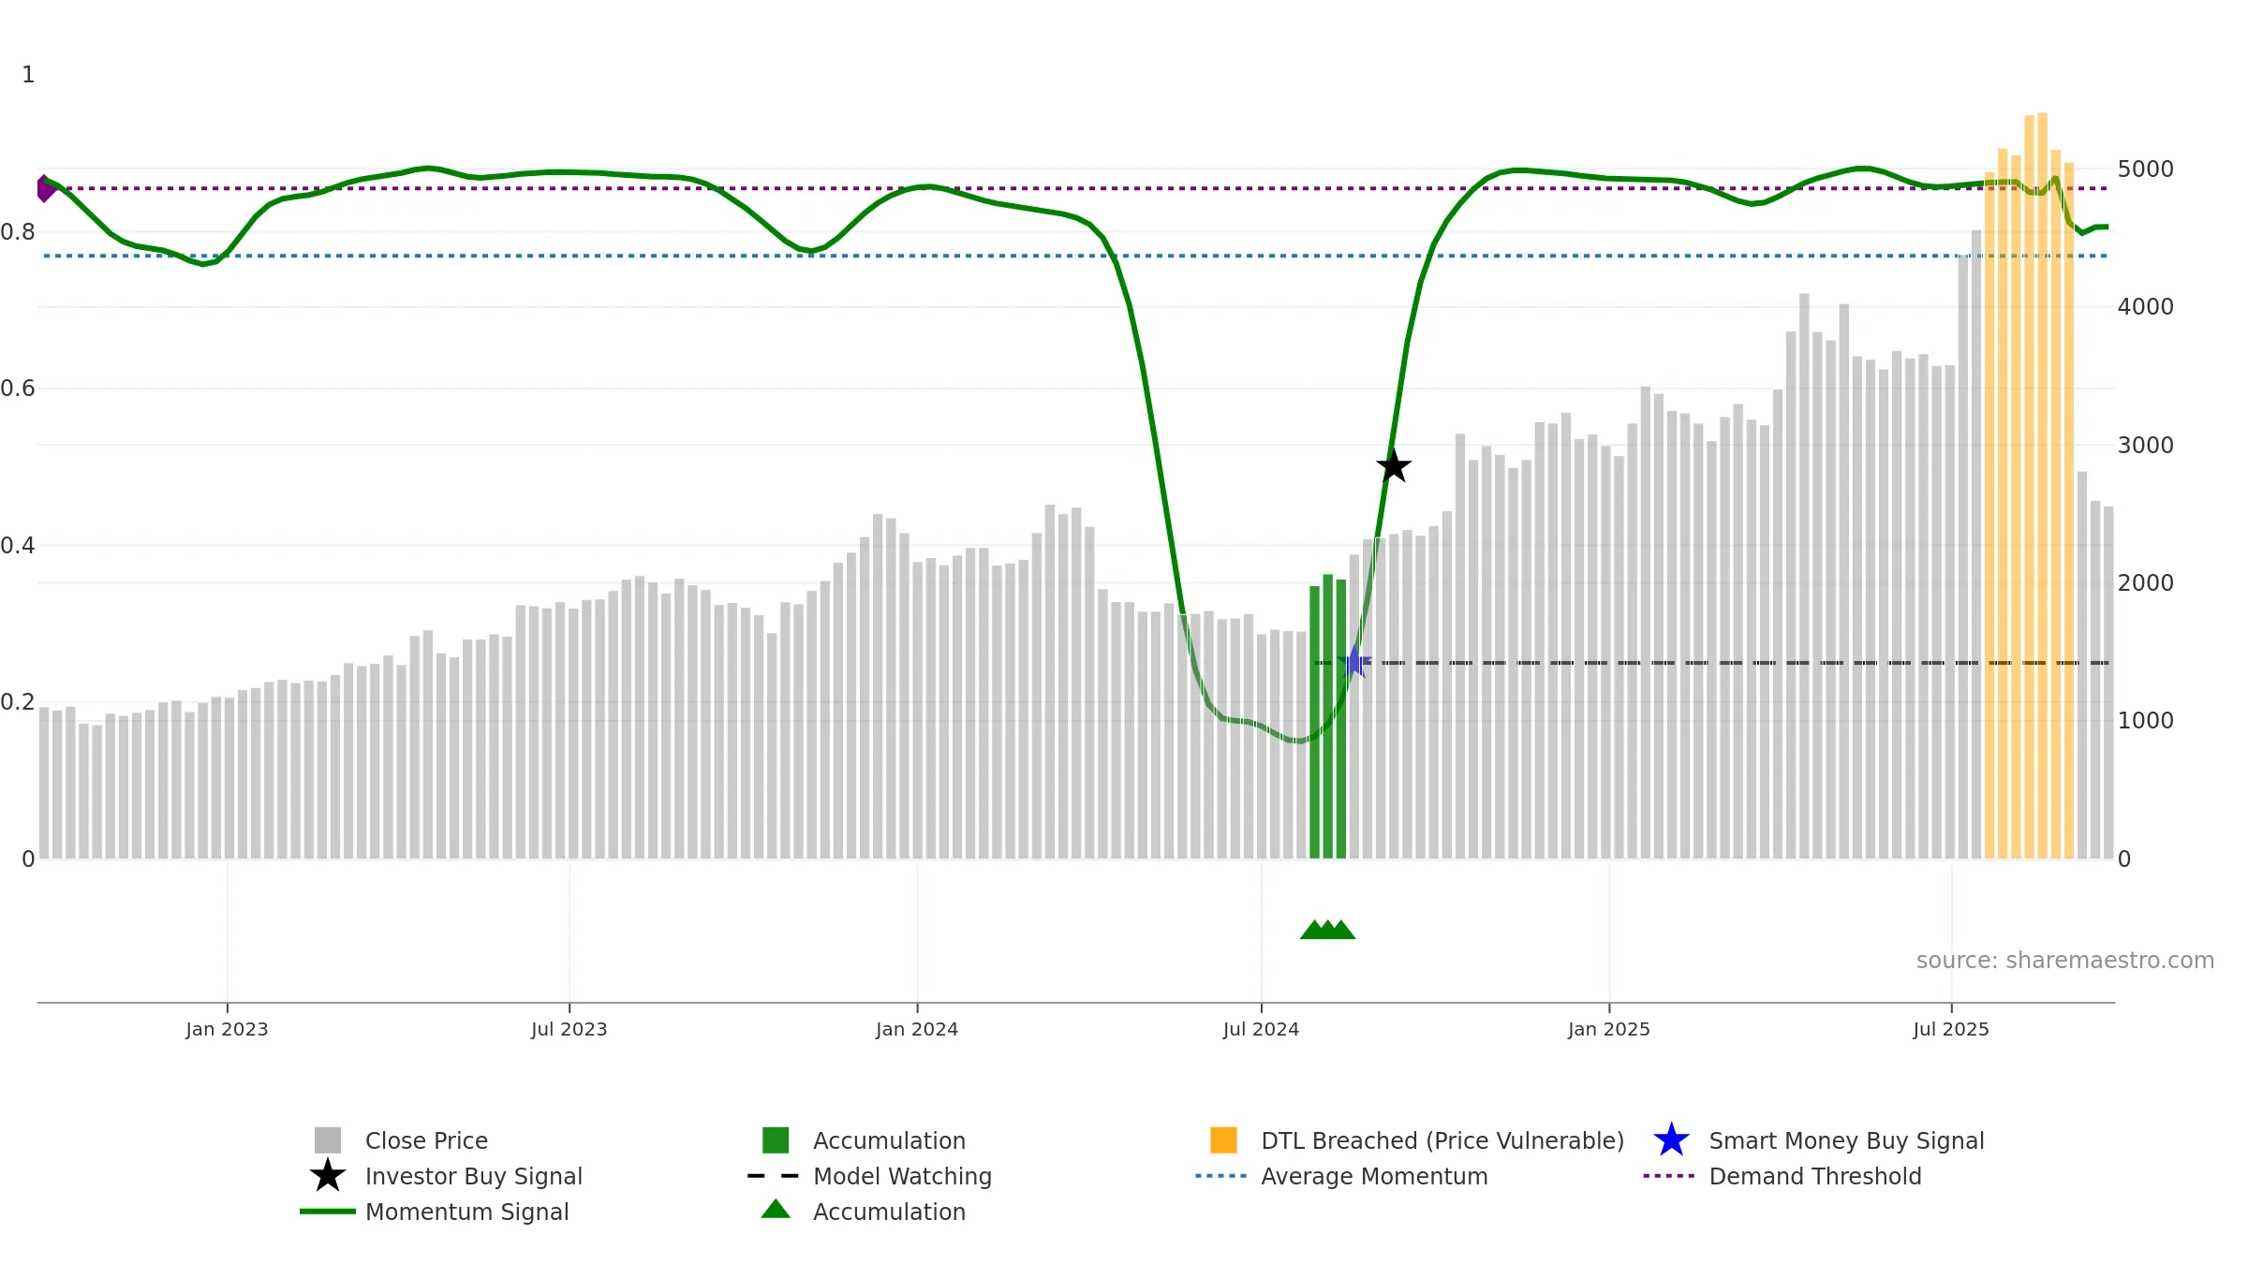
Task: Toggle Momentum Signal line in legend
Action: pyautogui.click(x=466, y=1212)
